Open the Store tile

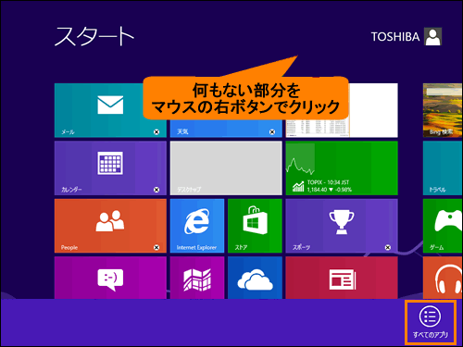point(255,226)
